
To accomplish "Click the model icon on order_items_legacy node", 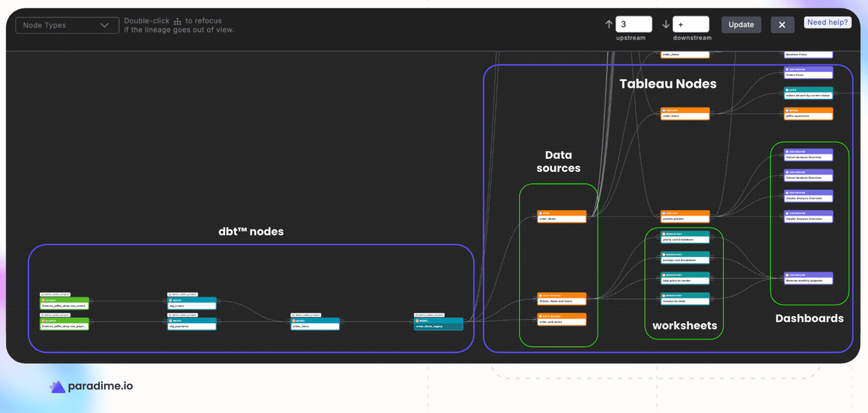I will point(417,321).
